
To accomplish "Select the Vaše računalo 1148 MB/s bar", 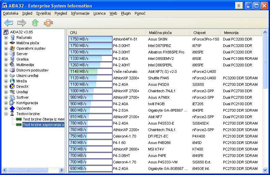I will [x=90, y=71].
